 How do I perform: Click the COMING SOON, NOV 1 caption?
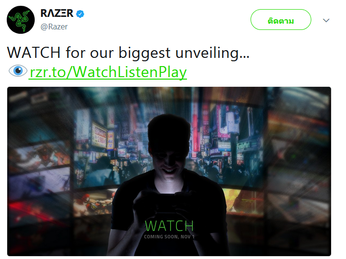click(169, 237)
